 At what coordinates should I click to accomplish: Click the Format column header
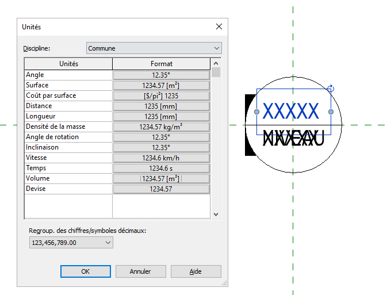pyautogui.click(x=162, y=64)
